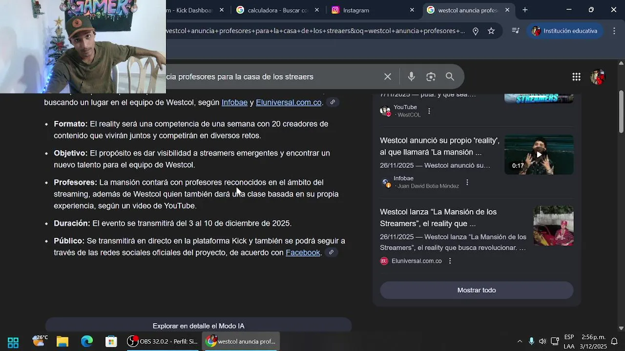Switch to OBS 32.0.2 taskbar window
625x351 pixels.
coord(163,342)
